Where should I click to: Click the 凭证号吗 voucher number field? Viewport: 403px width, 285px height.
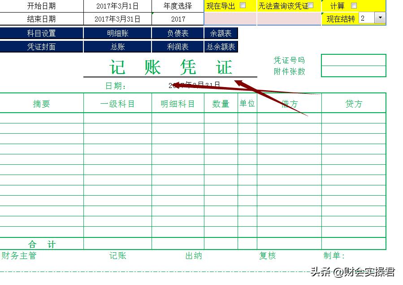point(354,59)
